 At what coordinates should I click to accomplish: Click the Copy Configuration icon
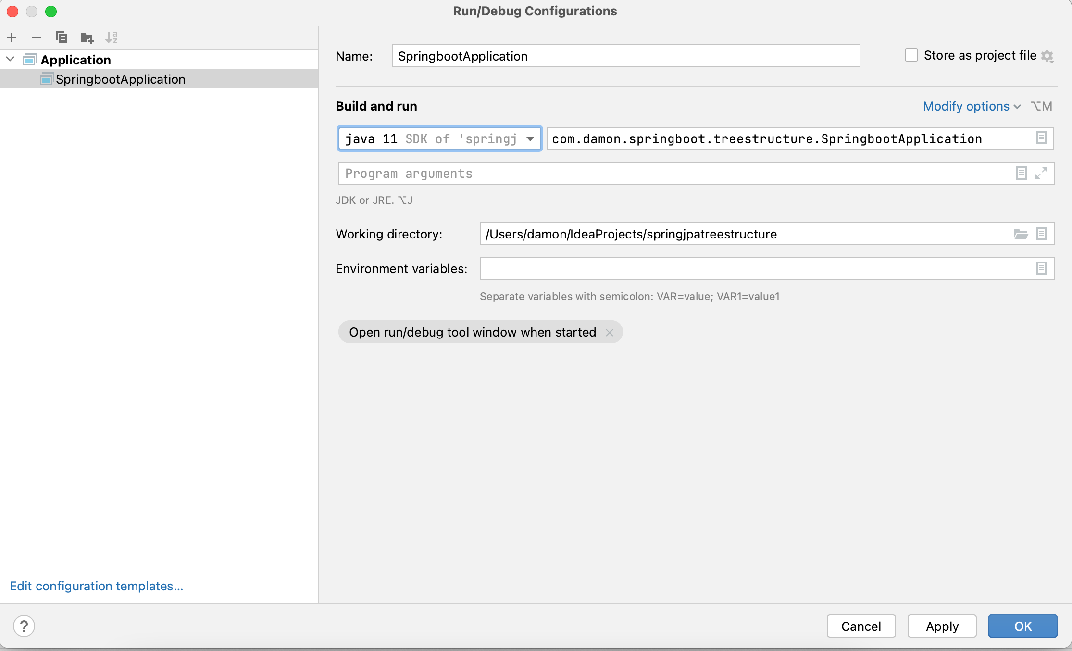[x=62, y=38]
